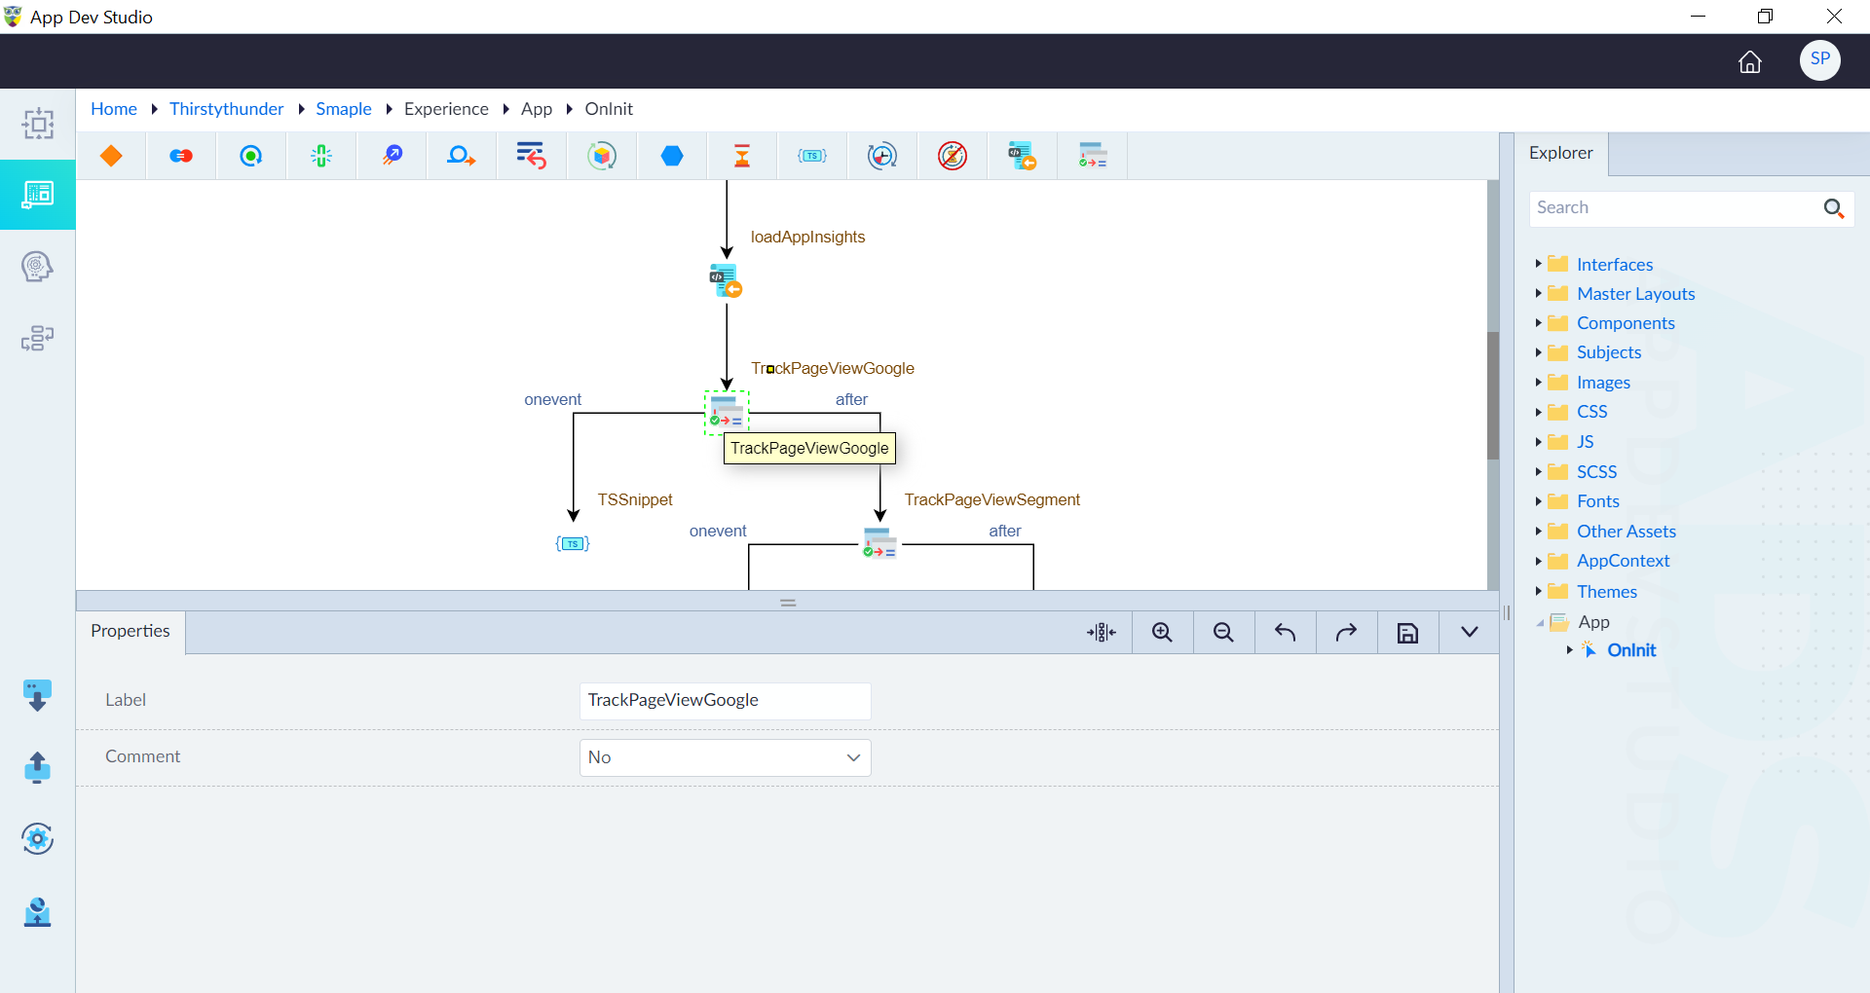Go to Thirstythunder breadcrumb
The width and height of the screenshot is (1870, 993).
click(x=227, y=109)
